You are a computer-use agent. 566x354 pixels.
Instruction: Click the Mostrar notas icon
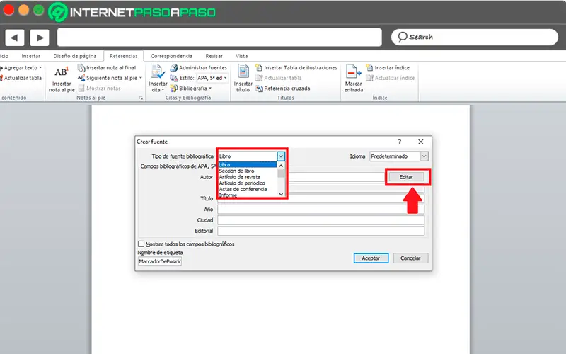[81, 88]
